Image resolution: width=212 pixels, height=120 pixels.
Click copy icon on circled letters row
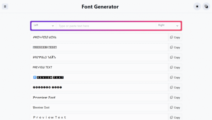[x=175, y=87]
